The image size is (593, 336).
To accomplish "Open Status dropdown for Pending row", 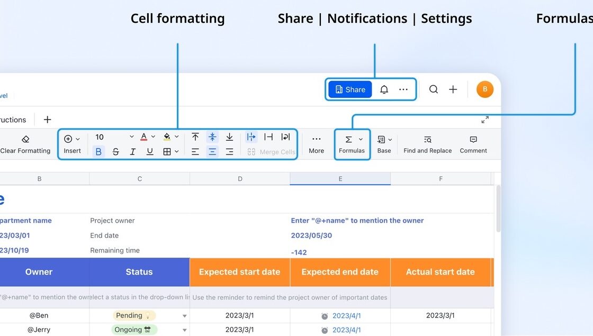I will click(185, 316).
